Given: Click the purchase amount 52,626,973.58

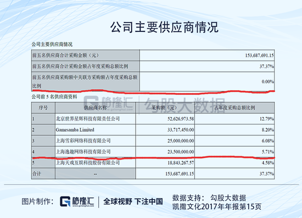Looking at the screenshot, I should tap(181, 119).
